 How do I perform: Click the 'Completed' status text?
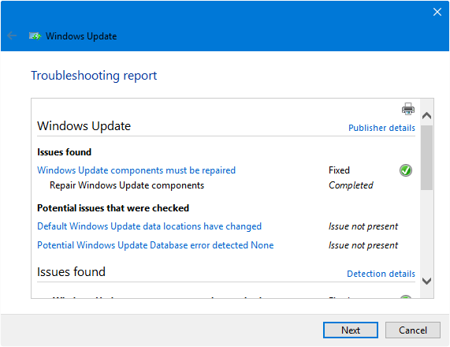point(351,185)
